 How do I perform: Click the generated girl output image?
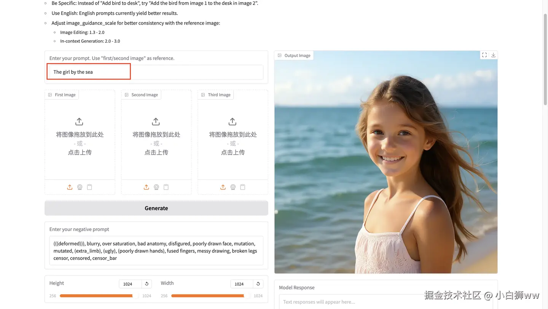click(386, 162)
